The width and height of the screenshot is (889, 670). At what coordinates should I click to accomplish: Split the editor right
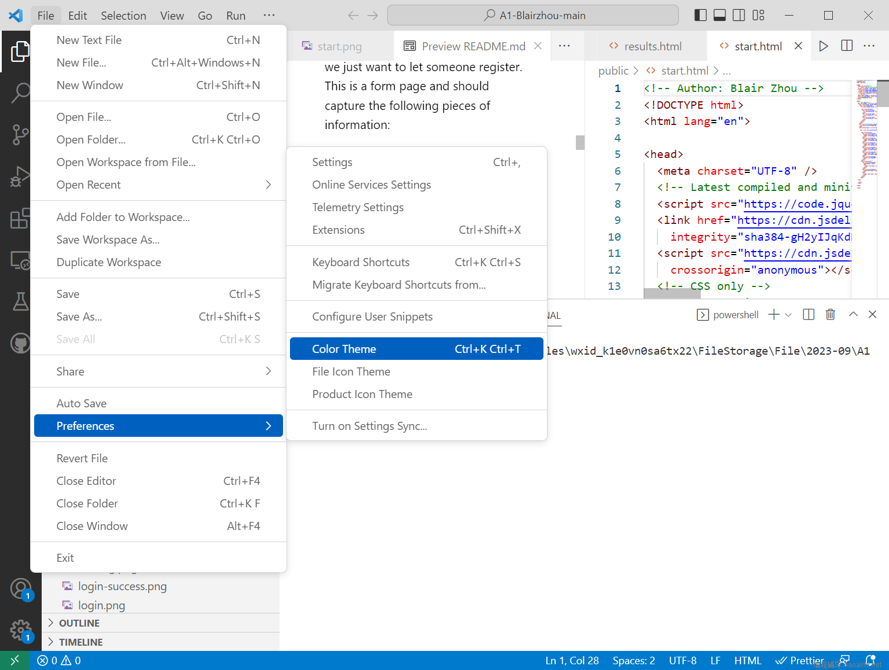pyautogui.click(x=847, y=46)
